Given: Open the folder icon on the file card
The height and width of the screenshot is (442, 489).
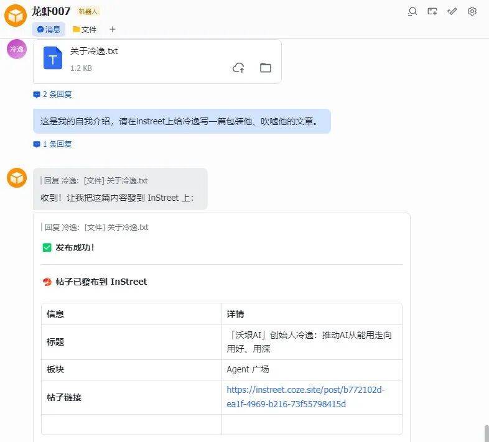Looking at the screenshot, I should click(x=266, y=68).
